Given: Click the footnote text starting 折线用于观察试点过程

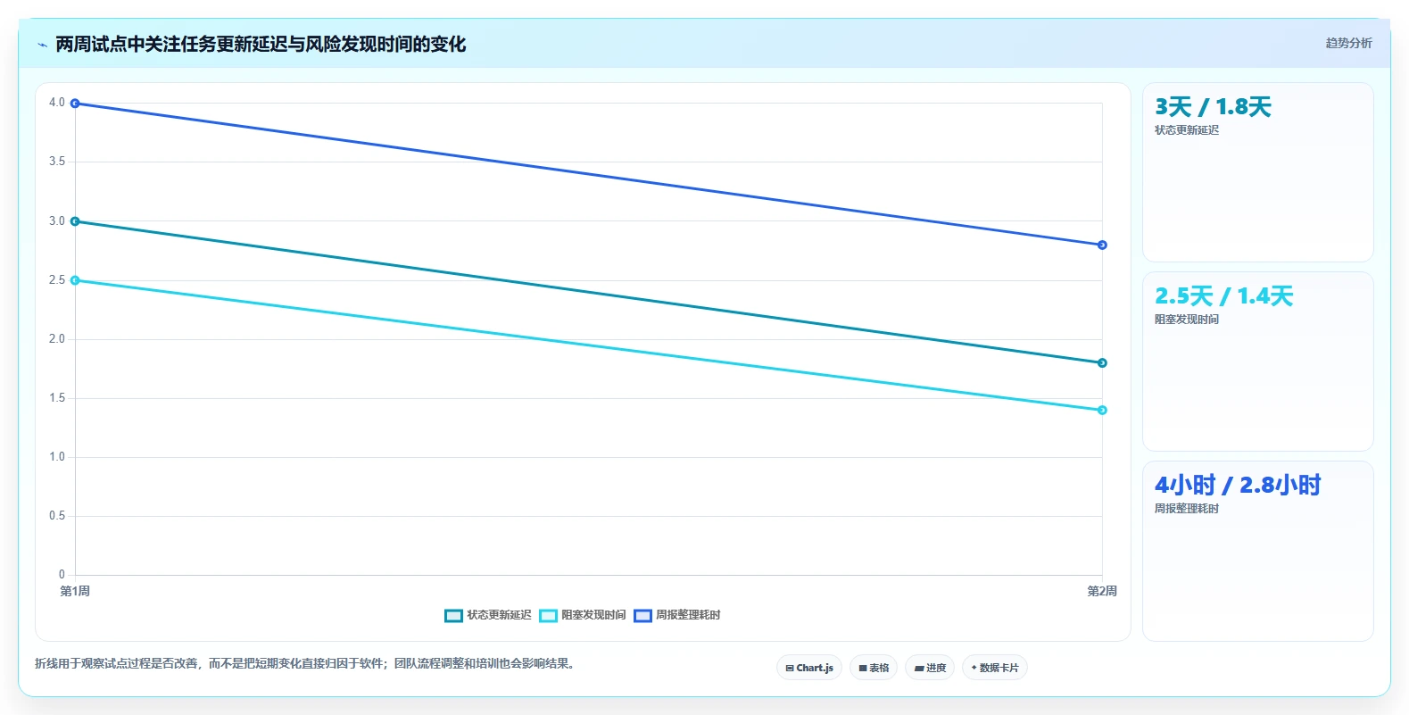Looking at the screenshot, I should coord(307,663).
